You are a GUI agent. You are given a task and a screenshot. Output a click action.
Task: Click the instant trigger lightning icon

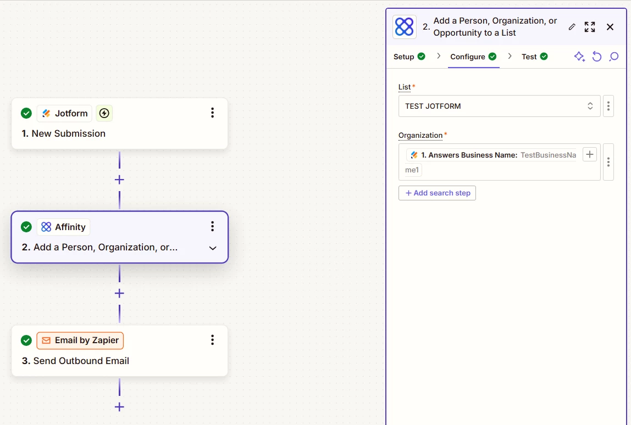click(x=104, y=113)
